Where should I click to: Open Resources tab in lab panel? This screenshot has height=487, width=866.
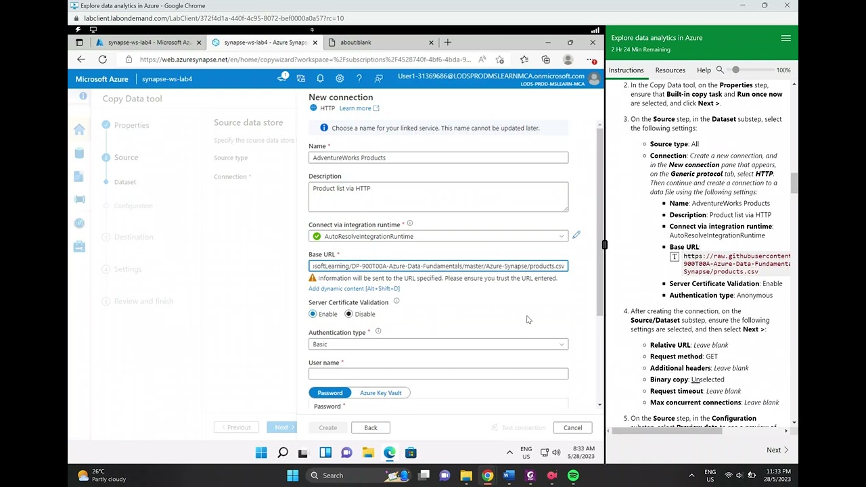[670, 70]
